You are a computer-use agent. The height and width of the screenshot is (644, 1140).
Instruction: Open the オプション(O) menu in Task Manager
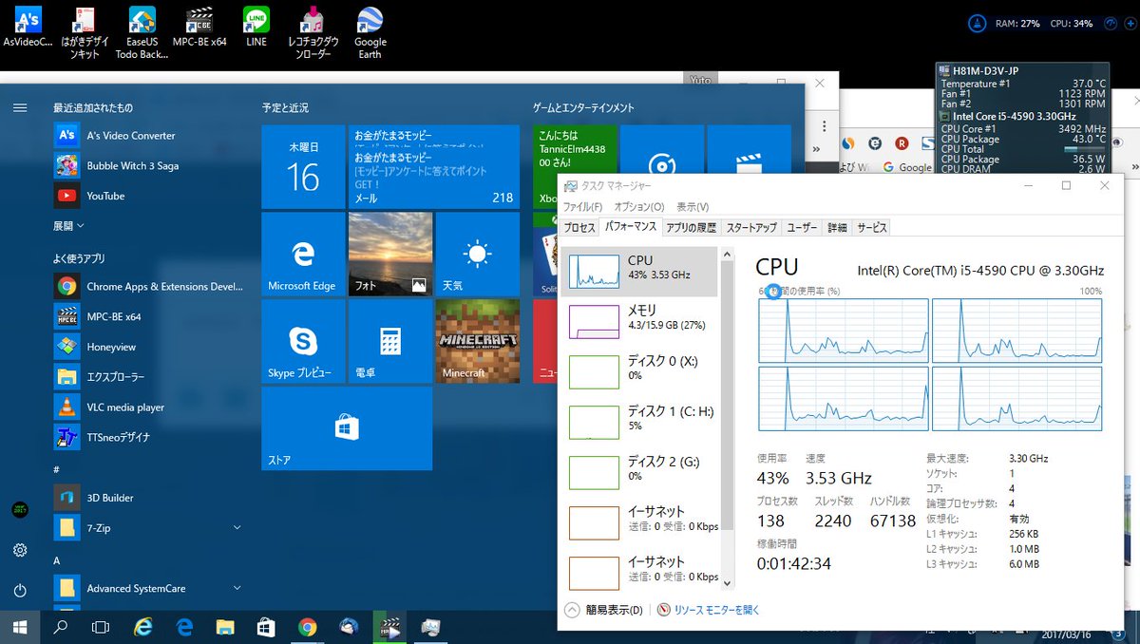pyautogui.click(x=639, y=207)
